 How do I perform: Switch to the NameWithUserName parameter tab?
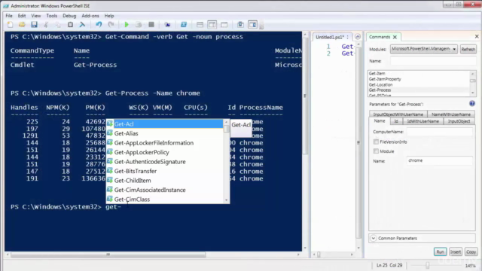pos(451,114)
